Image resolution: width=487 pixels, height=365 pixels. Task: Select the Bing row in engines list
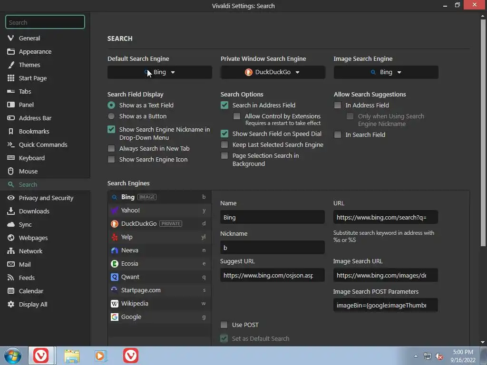point(160,197)
